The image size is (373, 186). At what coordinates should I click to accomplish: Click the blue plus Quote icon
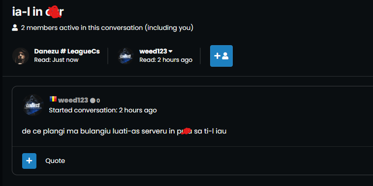click(x=29, y=161)
